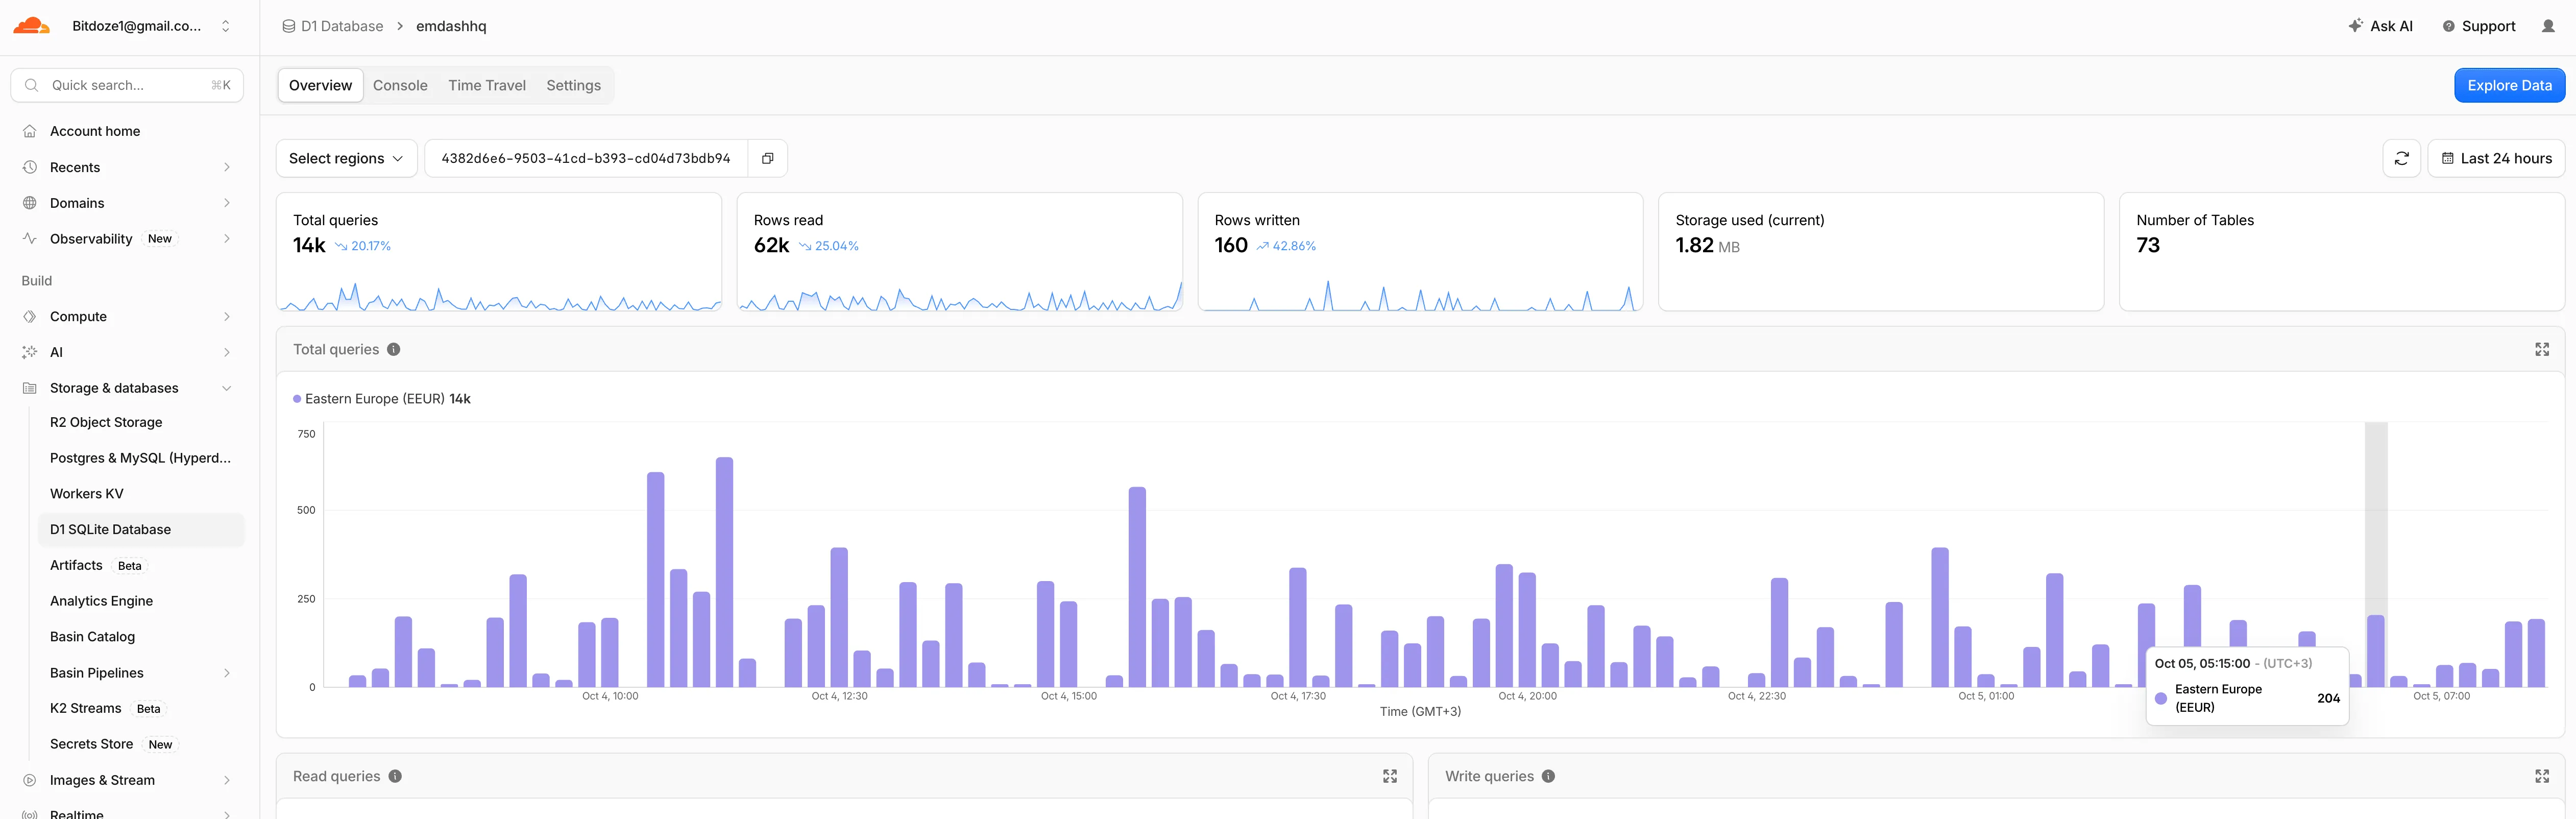Open Workers KV in sidebar

click(87, 494)
